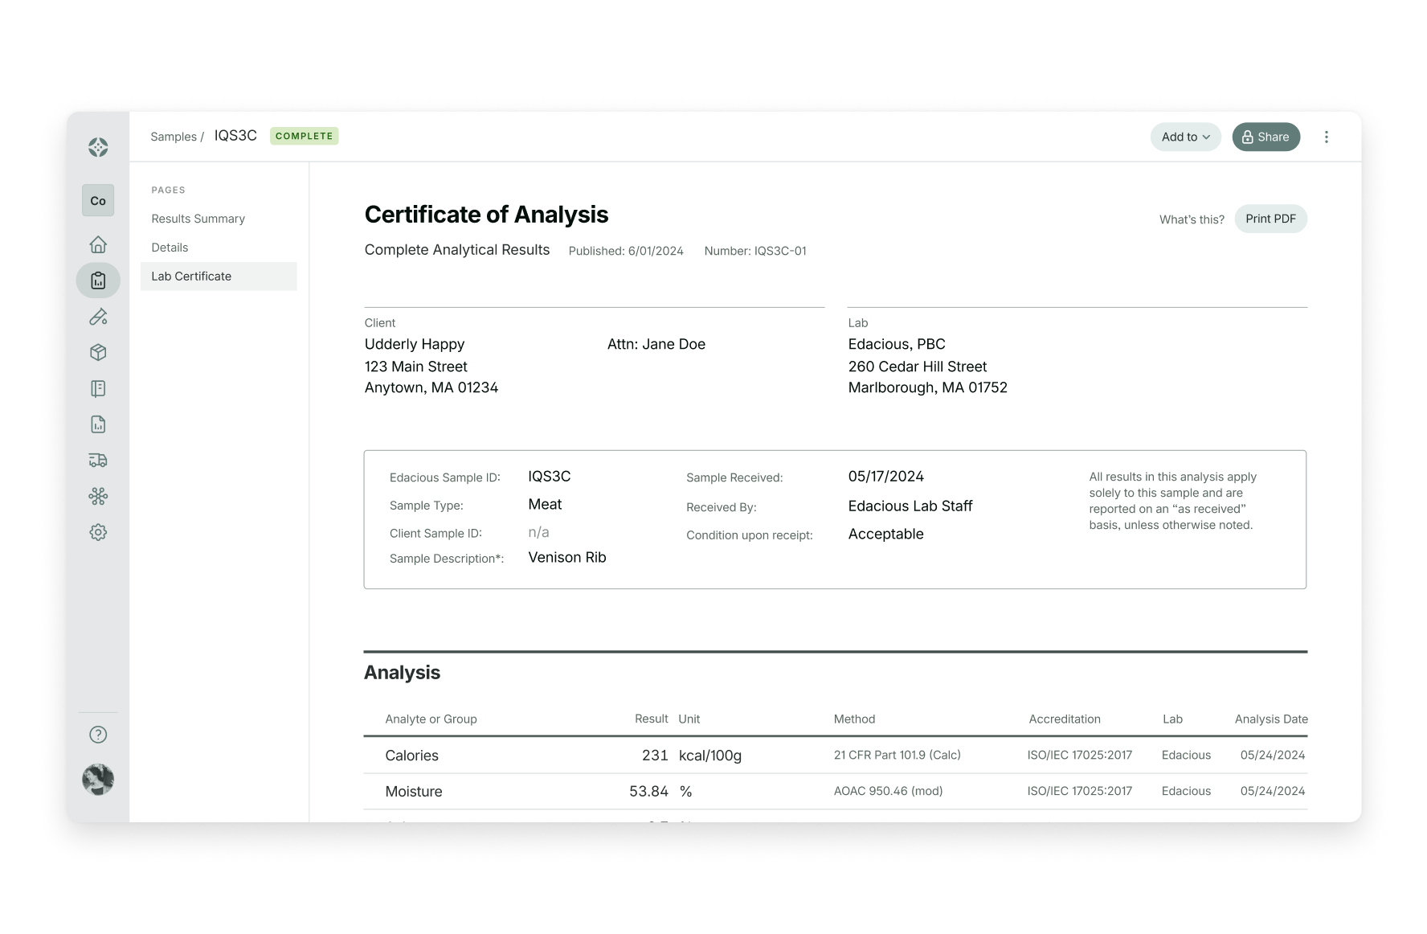
Task: Click Attn: Jane Doe text
Action: tap(656, 344)
